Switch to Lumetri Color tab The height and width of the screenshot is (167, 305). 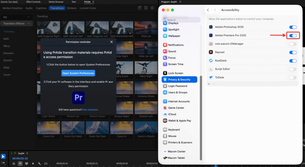tap(88, 8)
